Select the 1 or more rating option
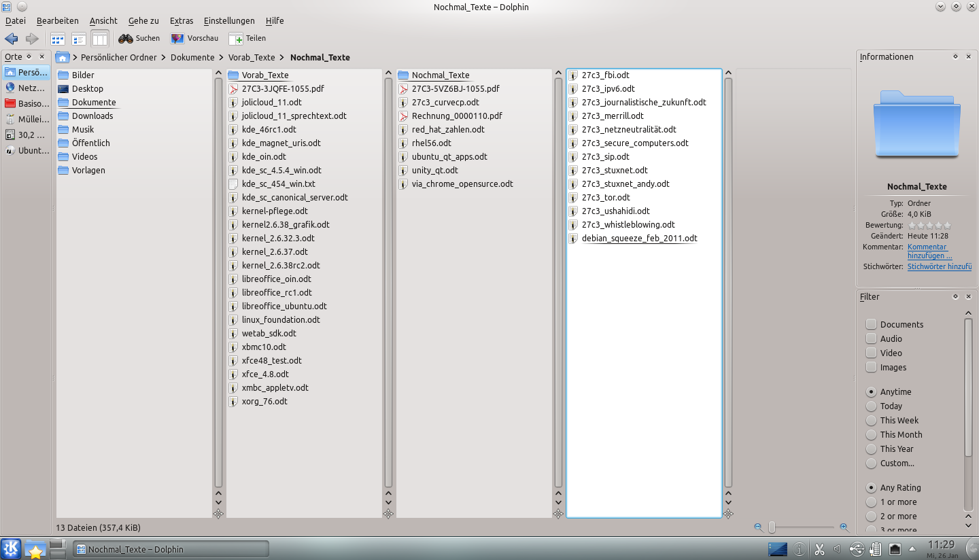This screenshot has height=560, width=979. [x=871, y=502]
